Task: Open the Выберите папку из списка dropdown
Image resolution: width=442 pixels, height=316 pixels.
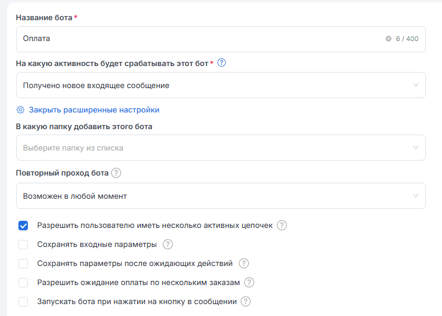Action: (221, 148)
